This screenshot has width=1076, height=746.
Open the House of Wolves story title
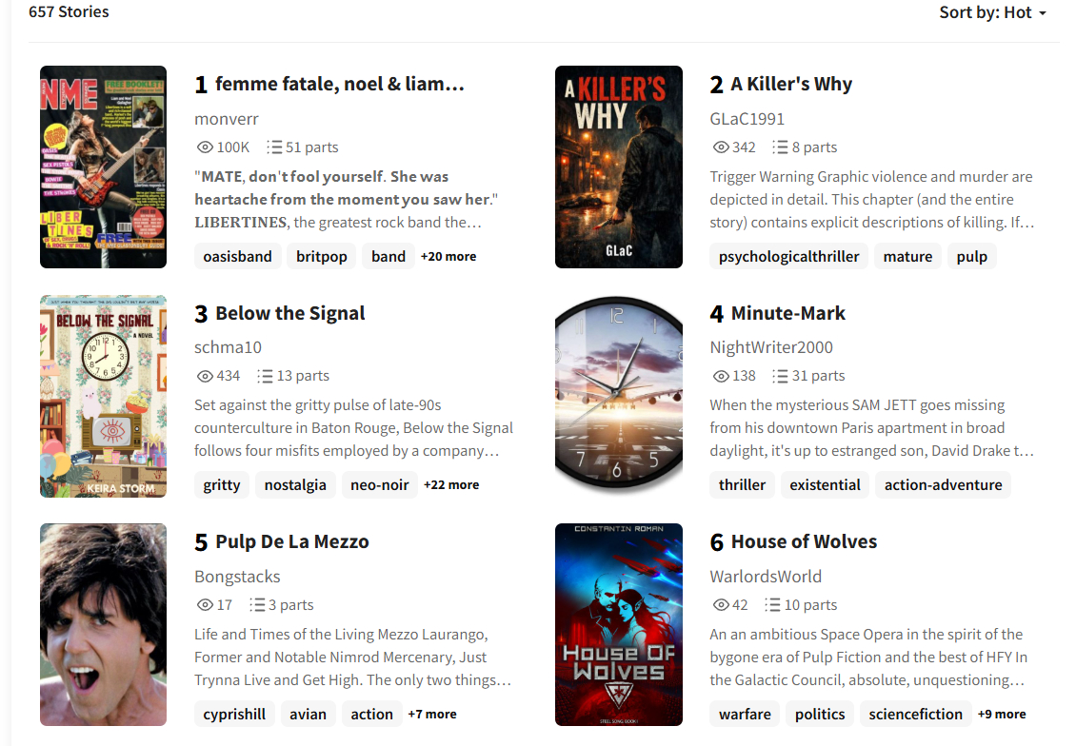point(804,541)
